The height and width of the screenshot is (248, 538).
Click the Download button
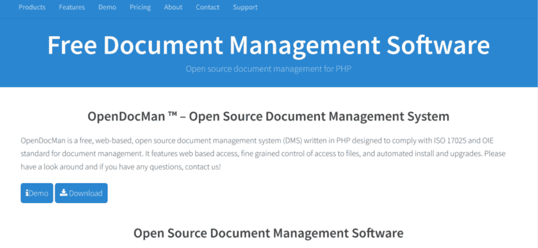(x=81, y=193)
